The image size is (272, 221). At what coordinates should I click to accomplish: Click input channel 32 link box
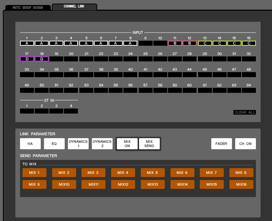coord(249,59)
